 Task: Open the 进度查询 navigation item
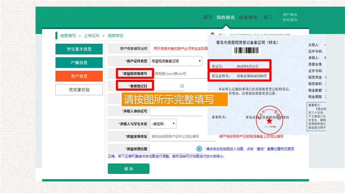click(x=248, y=17)
